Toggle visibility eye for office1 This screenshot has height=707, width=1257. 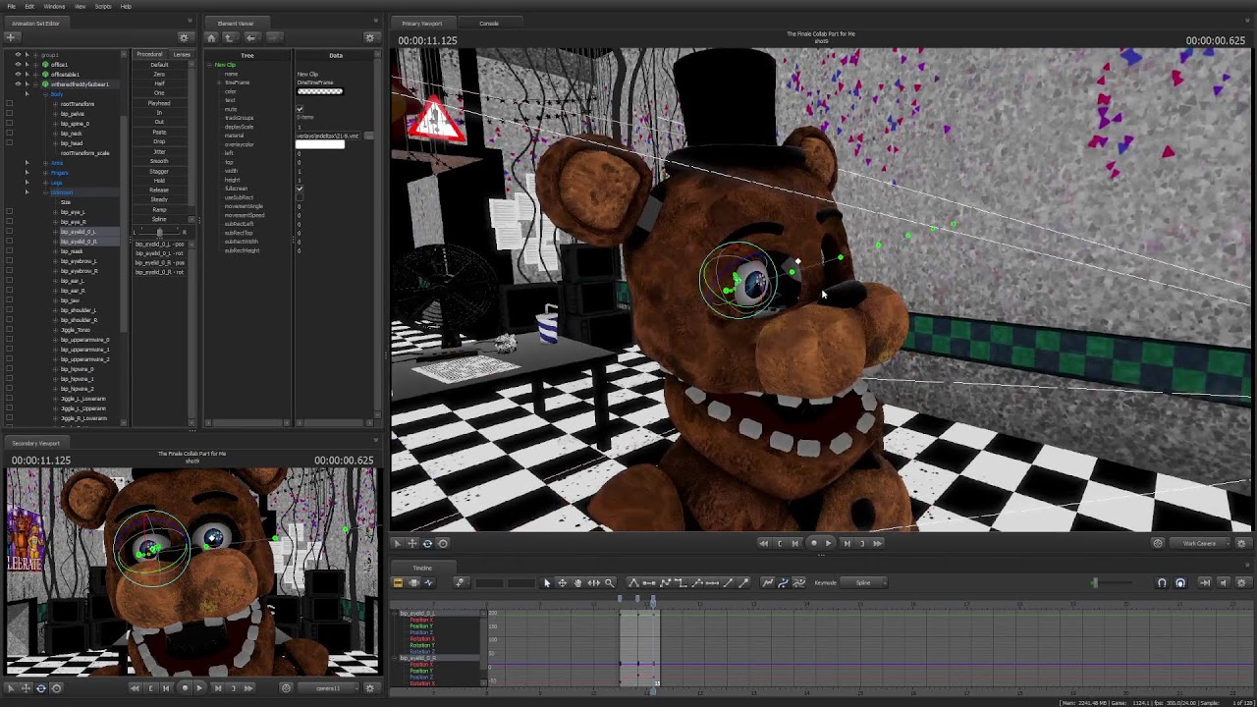coord(18,65)
